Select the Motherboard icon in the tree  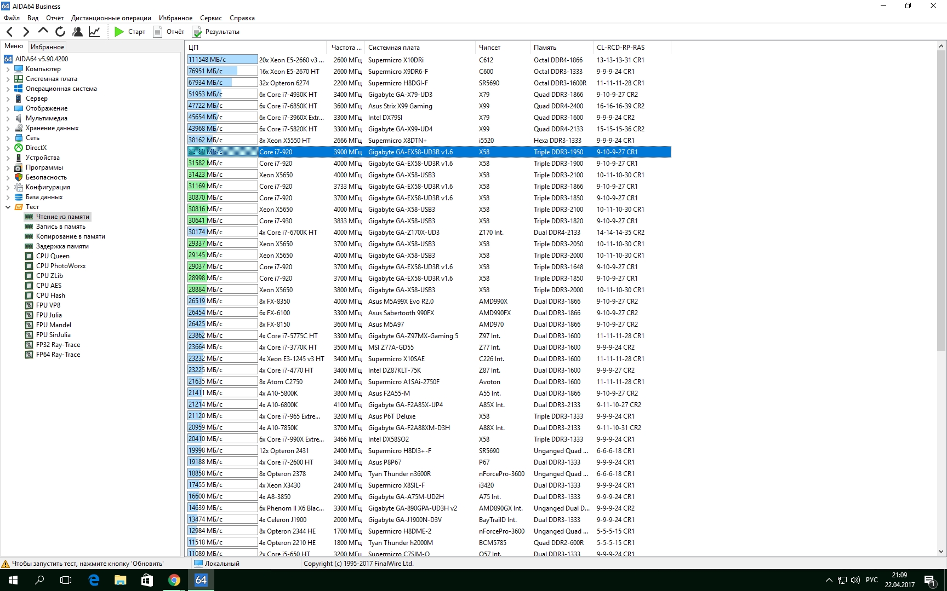point(19,79)
